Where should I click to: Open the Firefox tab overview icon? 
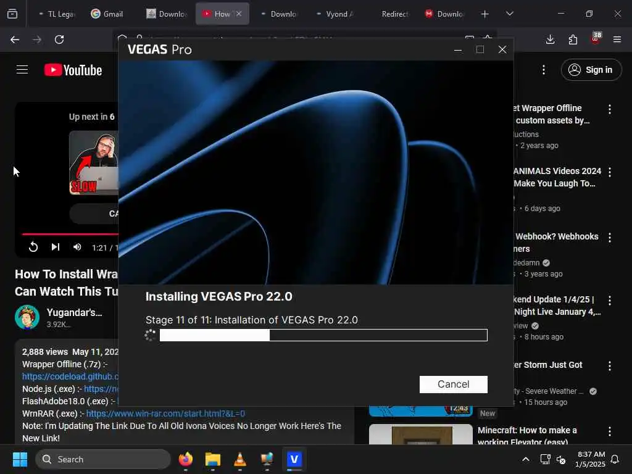pyautogui.click(x=12, y=14)
